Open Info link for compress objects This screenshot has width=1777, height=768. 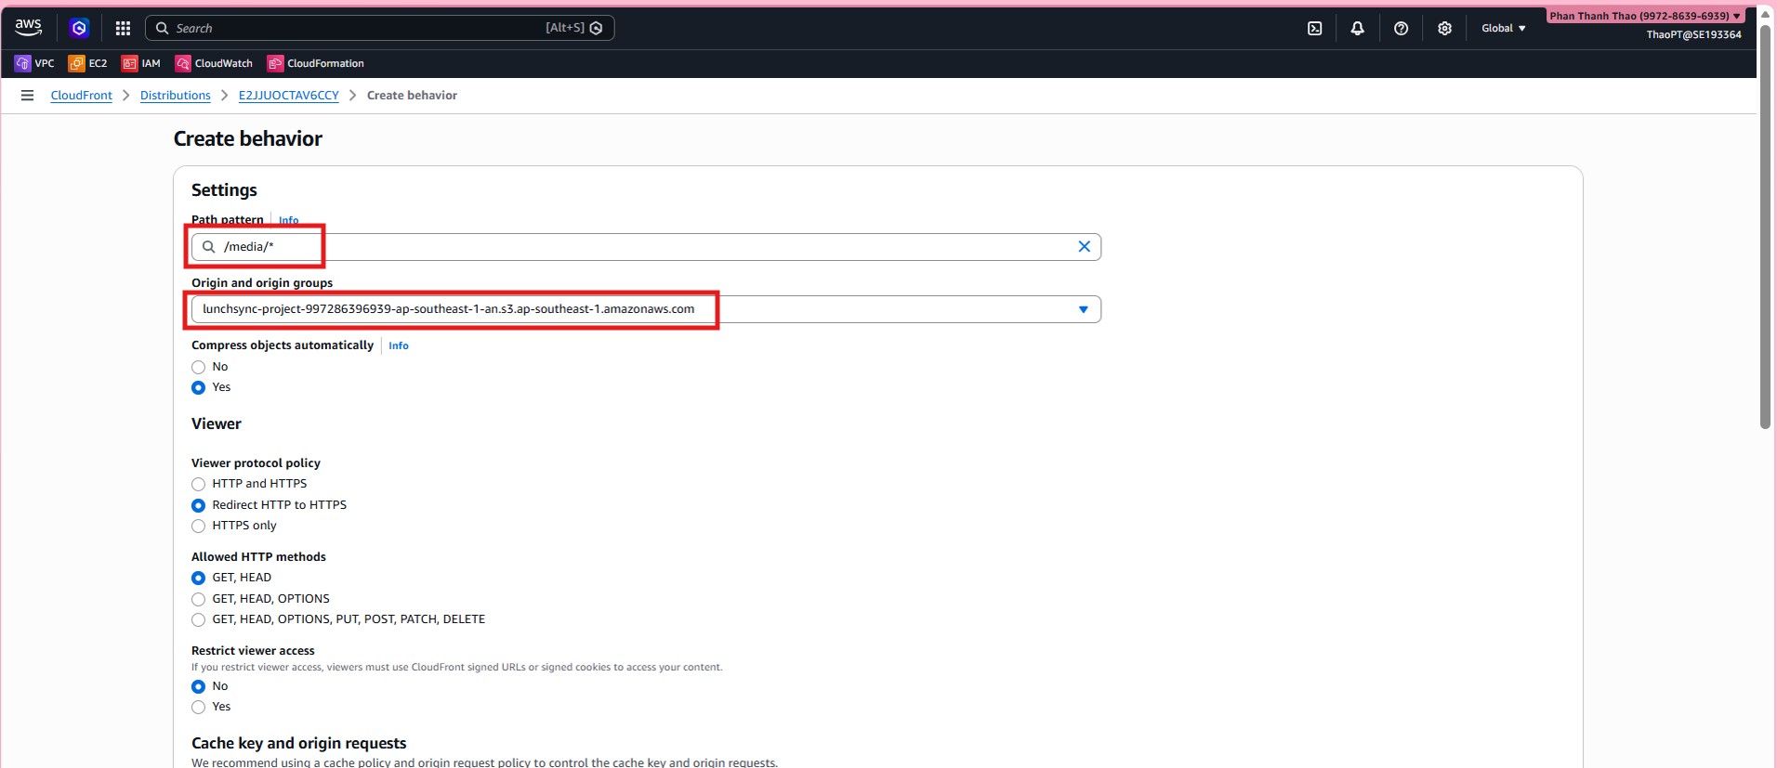click(x=398, y=345)
